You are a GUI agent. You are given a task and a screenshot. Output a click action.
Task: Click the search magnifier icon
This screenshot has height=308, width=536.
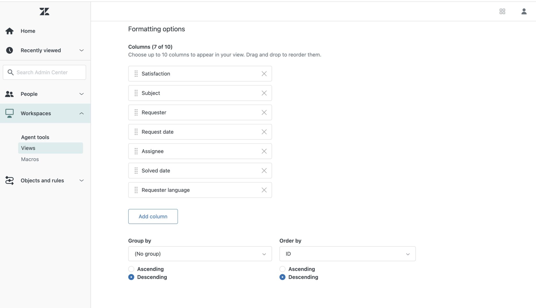10,72
